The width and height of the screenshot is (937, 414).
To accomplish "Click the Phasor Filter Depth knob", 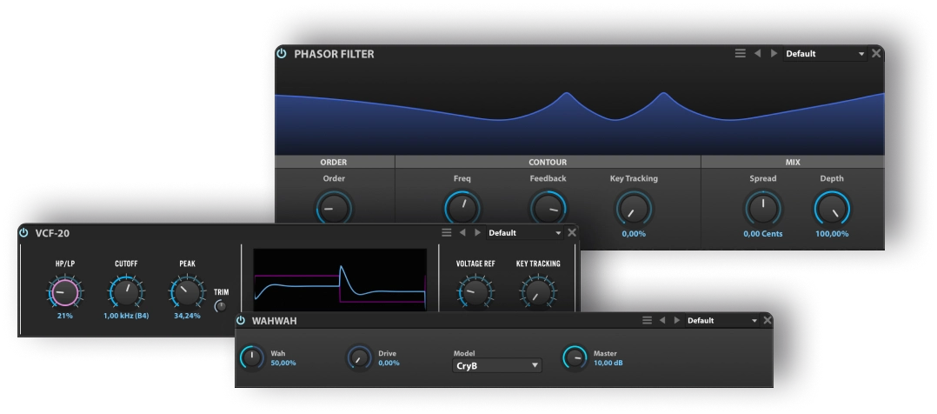I will tap(832, 209).
